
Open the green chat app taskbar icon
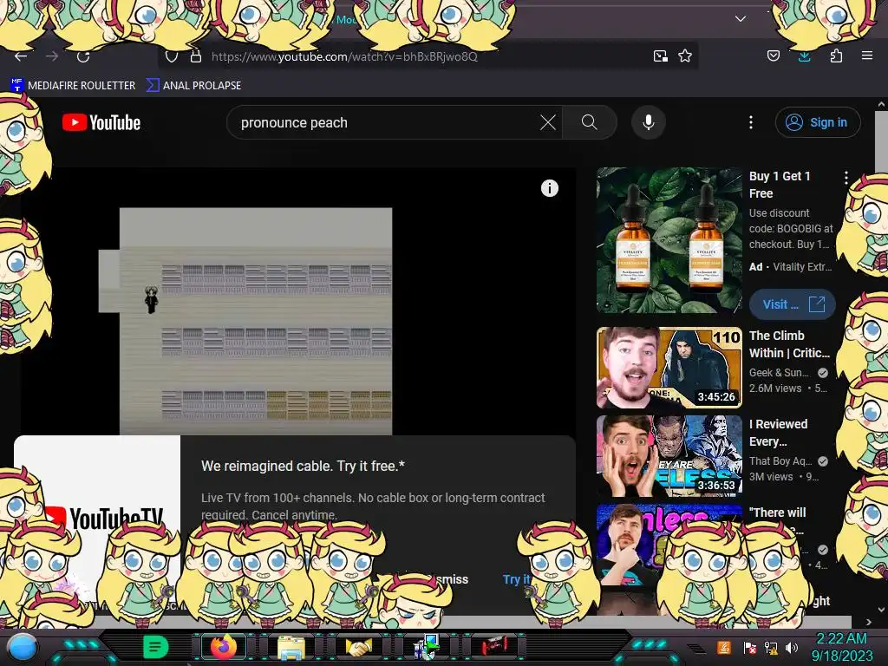click(x=155, y=647)
